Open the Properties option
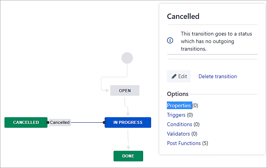Image resolution: width=267 pixels, height=168 pixels. tap(179, 105)
